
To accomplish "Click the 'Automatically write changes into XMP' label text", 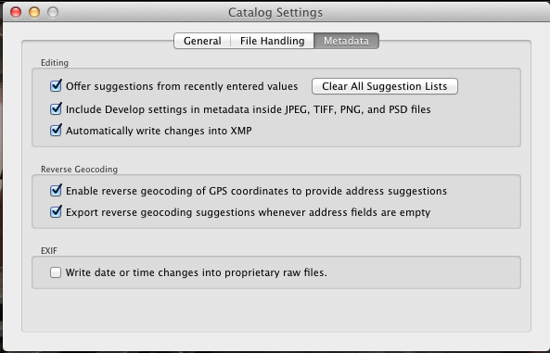I will pos(159,131).
